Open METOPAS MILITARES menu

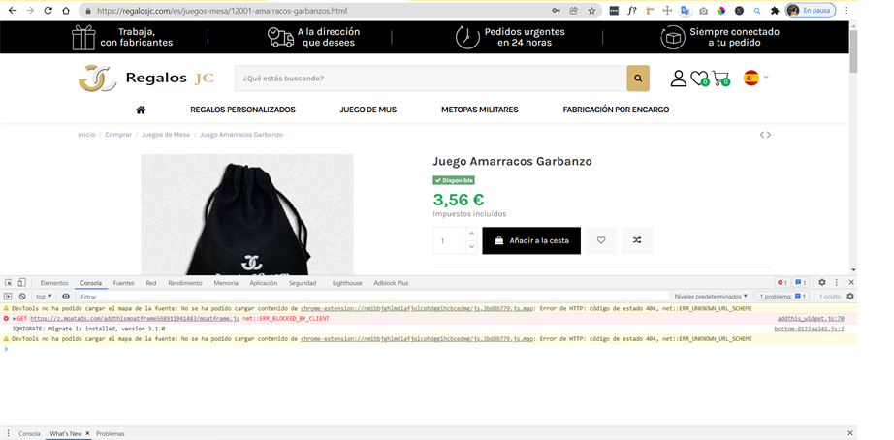[x=480, y=110]
